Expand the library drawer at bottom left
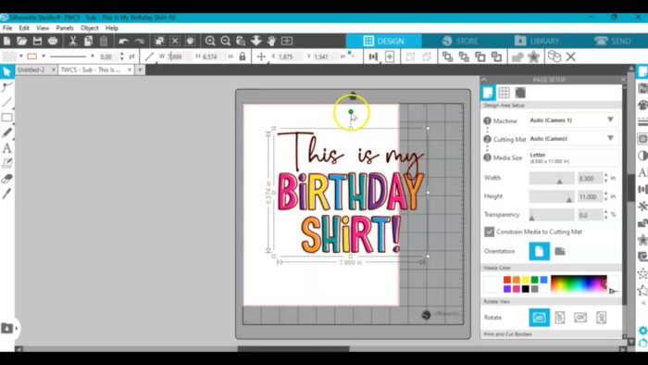The height and width of the screenshot is (365, 648). click(x=8, y=328)
